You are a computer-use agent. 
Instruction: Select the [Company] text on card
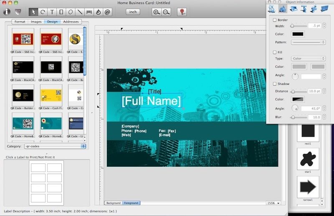tap(130, 126)
